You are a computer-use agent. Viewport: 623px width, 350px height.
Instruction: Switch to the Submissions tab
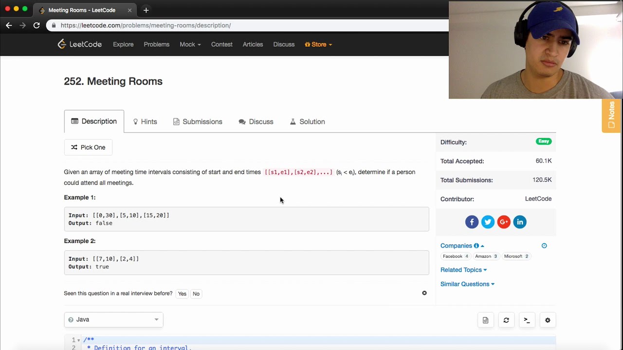click(x=198, y=122)
